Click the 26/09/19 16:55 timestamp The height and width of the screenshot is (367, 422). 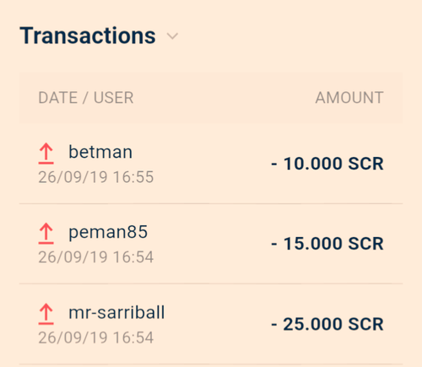96,177
